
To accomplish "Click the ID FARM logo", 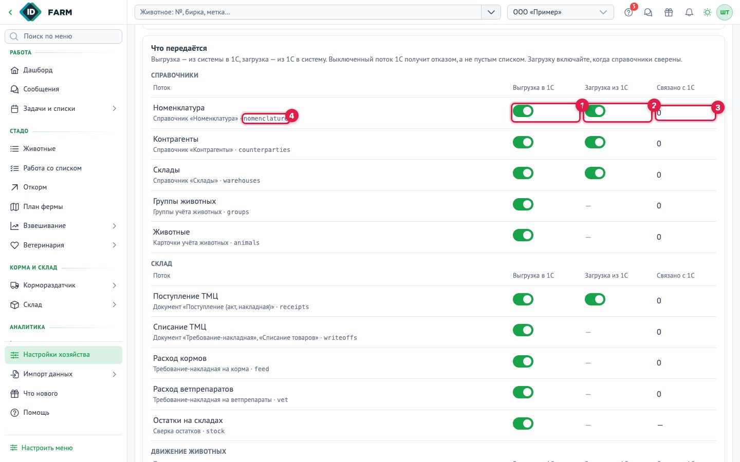I will click(x=46, y=12).
